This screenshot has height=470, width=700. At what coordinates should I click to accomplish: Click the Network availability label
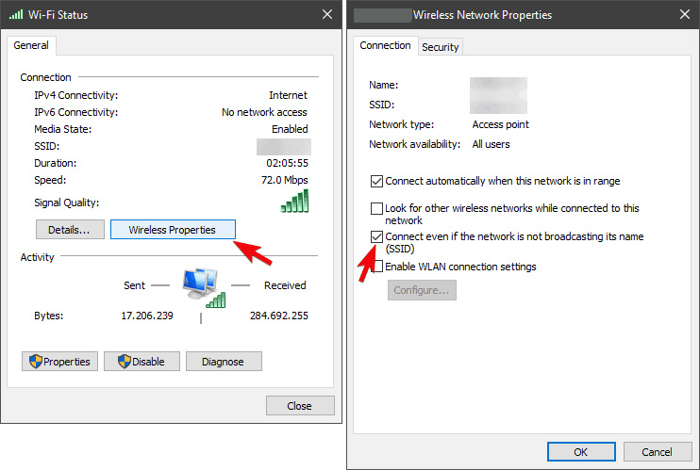click(414, 144)
